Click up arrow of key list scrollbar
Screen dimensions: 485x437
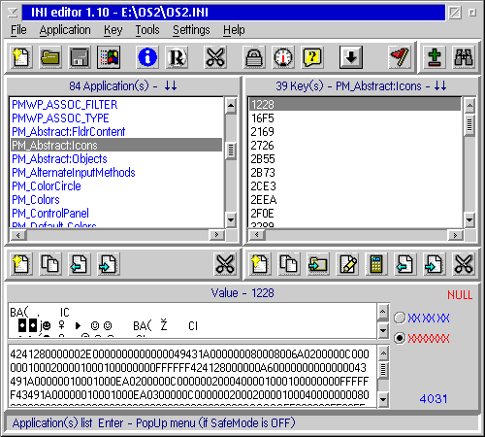tap(469, 105)
